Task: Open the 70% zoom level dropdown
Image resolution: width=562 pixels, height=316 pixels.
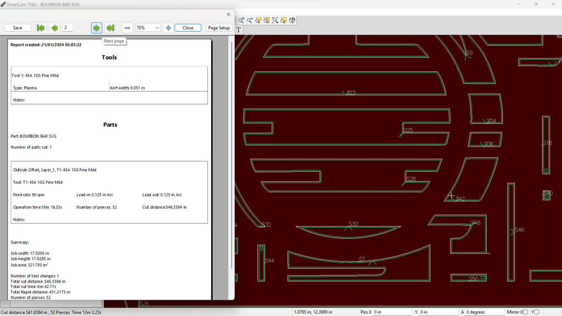Action: [x=147, y=27]
